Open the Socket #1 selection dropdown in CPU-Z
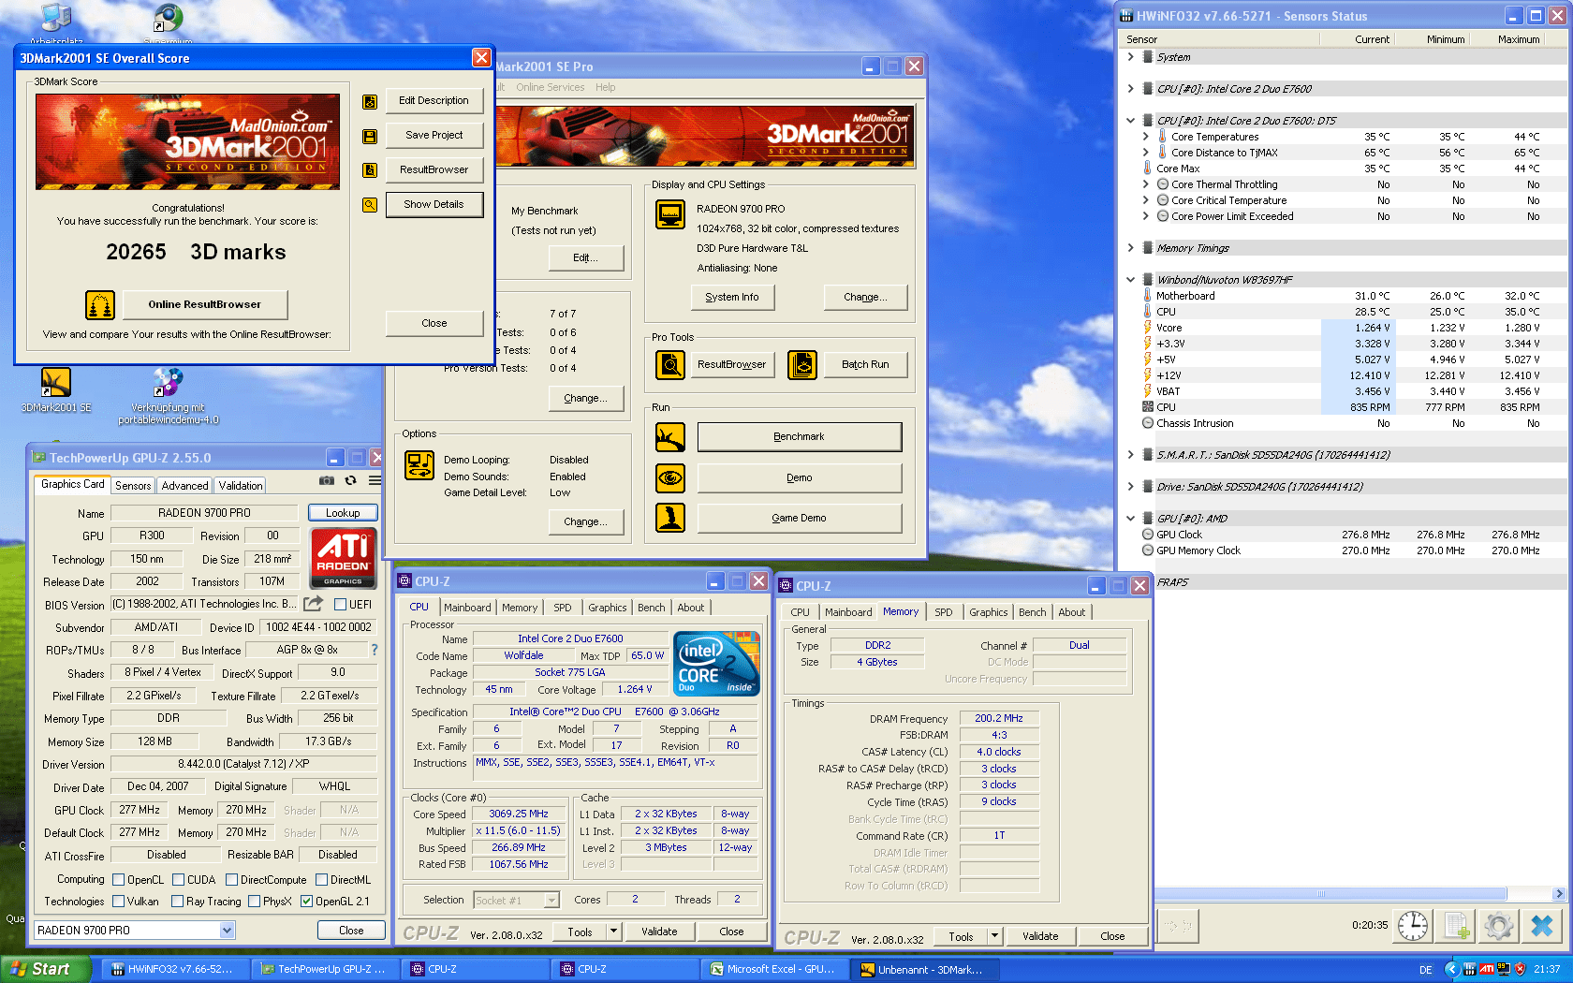The height and width of the screenshot is (983, 1573). pyautogui.click(x=551, y=901)
